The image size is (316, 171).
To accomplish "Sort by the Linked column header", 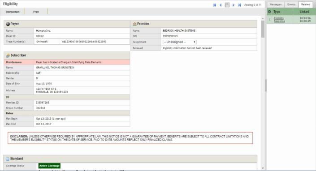I will (x=304, y=12).
